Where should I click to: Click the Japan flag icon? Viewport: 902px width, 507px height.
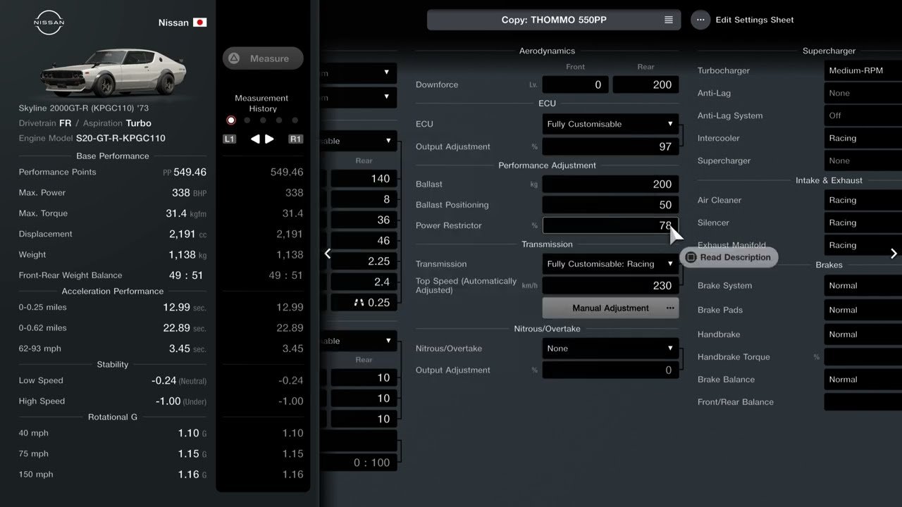200,23
